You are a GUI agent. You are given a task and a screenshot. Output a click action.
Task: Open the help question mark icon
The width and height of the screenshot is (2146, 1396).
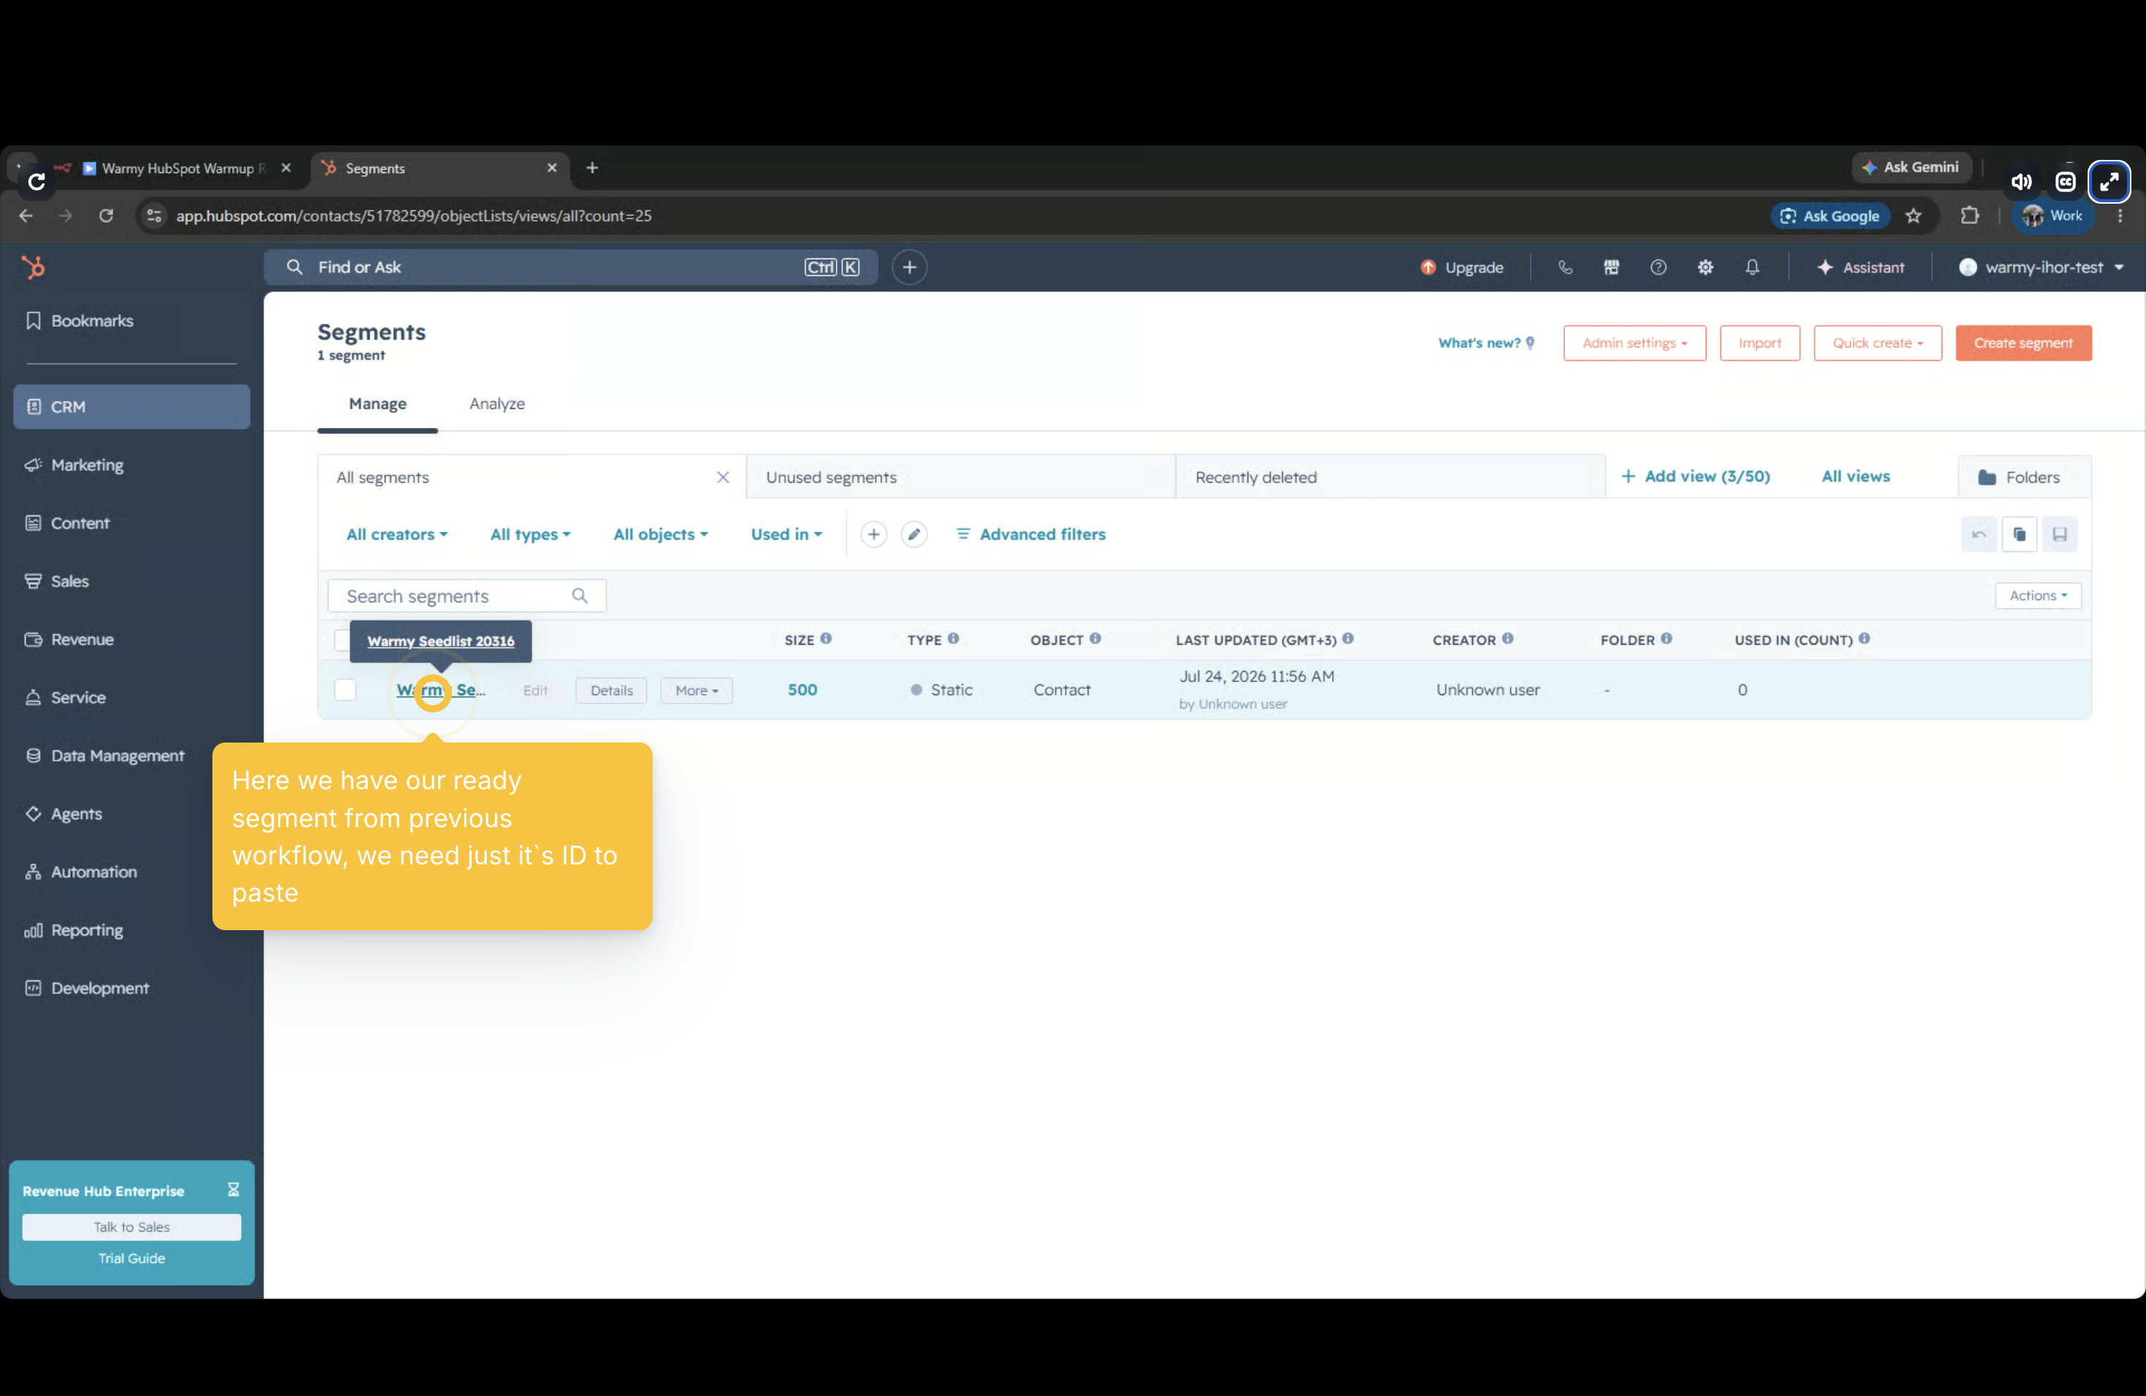(x=1658, y=267)
